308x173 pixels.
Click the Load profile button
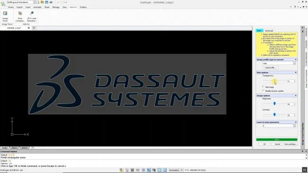270,68
